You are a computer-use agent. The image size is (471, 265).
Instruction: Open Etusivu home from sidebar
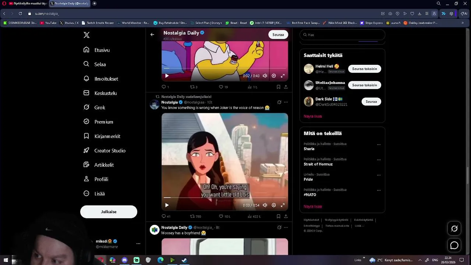[x=97, y=50]
